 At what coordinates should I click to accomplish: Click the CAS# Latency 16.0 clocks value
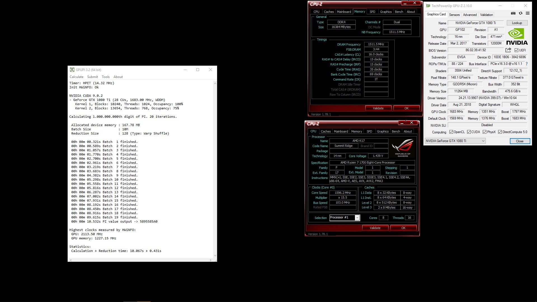[x=376, y=54]
